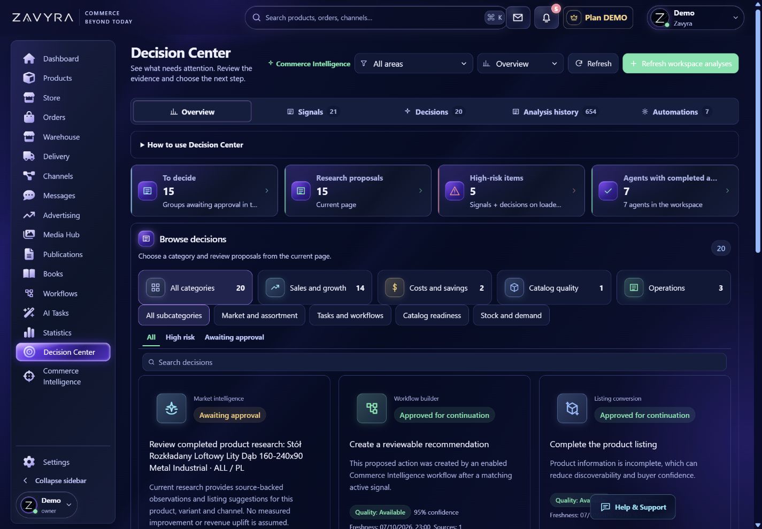This screenshot has height=529, width=762.
Task: Click the Workflows diagram icon
Action: coord(29,293)
